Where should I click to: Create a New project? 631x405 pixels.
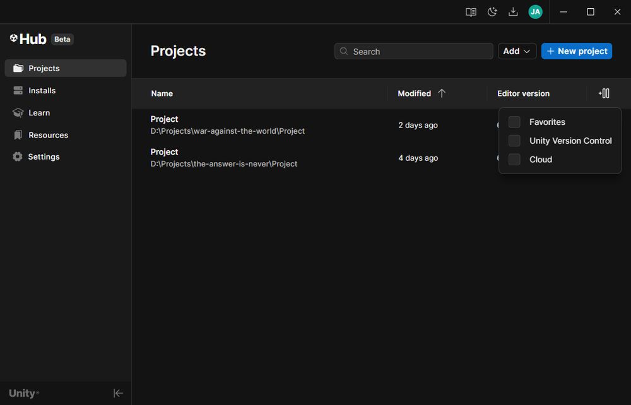[577, 51]
